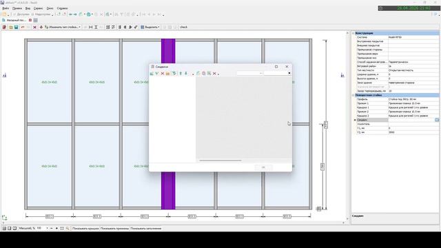Click the green forward arrow in the navigation toolbar

click(x=75, y=14)
